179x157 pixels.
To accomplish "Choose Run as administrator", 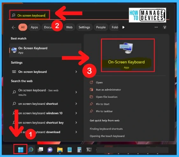I will [x=108, y=89].
